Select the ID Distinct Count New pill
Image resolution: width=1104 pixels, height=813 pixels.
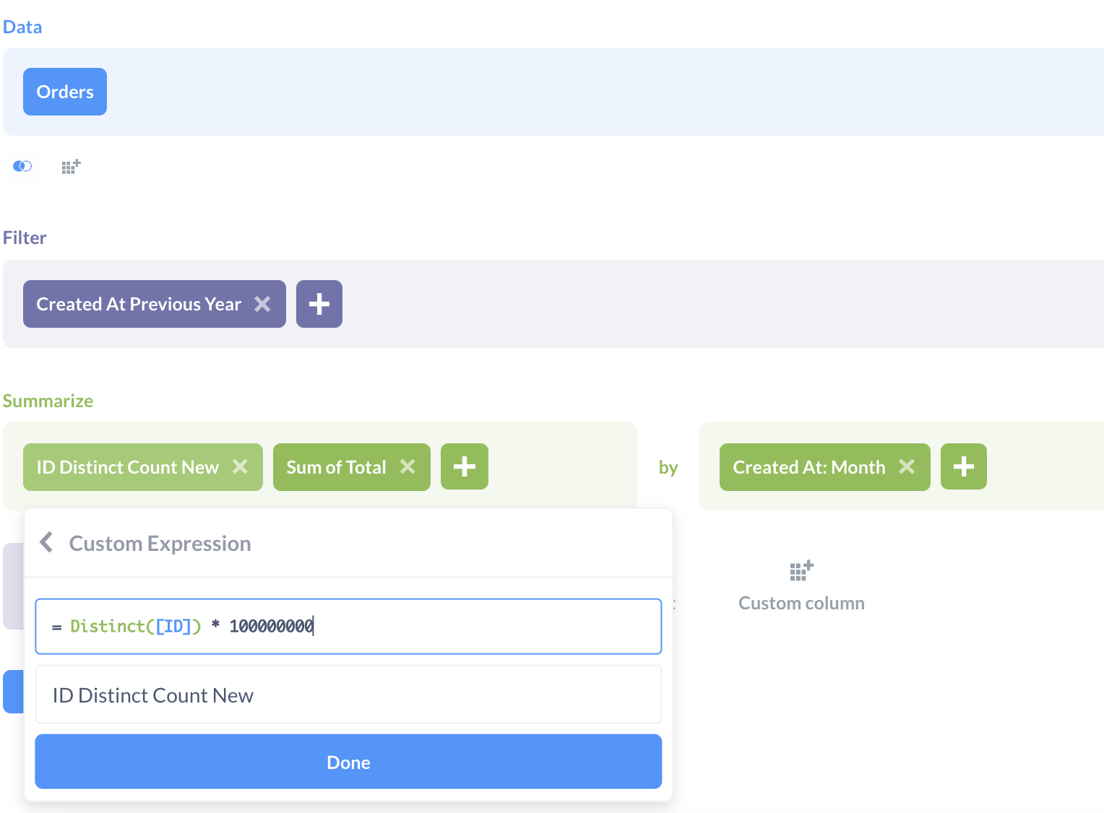click(x=128, y=467)
